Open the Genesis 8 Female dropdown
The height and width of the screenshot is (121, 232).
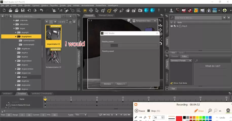click(x=181, y=60)
